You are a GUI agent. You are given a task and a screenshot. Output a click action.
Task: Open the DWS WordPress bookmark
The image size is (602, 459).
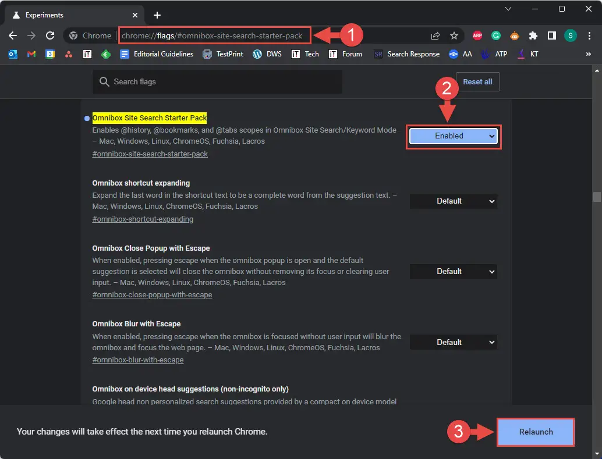pos(267,54)
